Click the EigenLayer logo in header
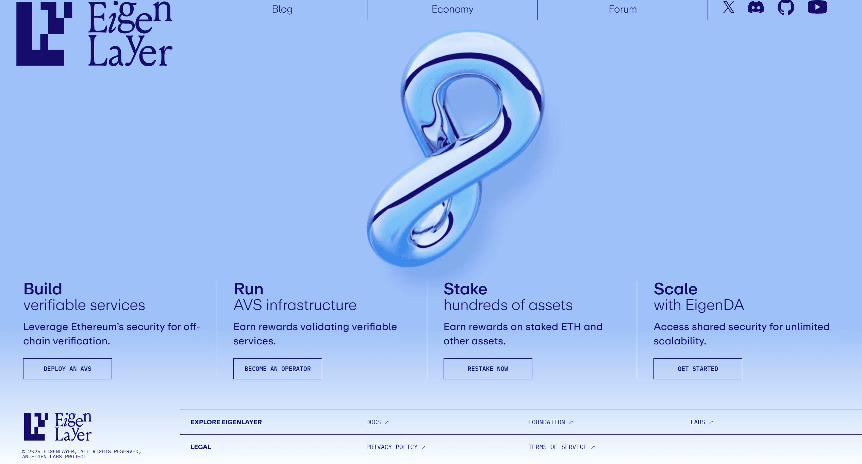The height and width of the screenshot is (464, 862). [94, 34]
